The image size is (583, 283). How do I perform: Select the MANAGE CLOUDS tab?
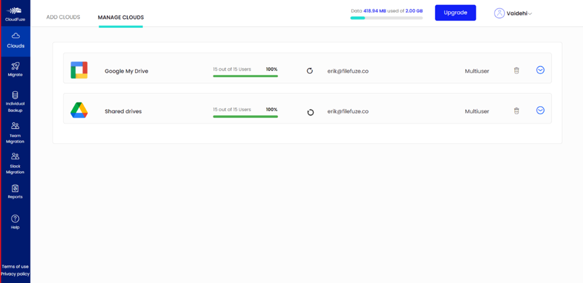point(121,17)
